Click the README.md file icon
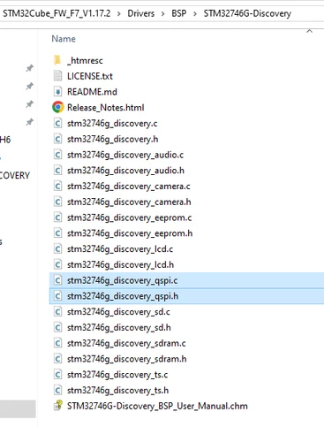The image size is (324, 427). [x=57, y=92]
